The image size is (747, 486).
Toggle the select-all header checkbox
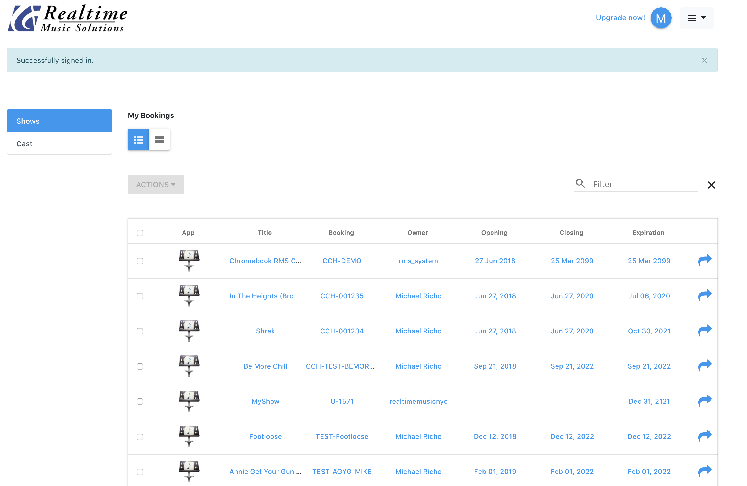(x=140, y=233)
